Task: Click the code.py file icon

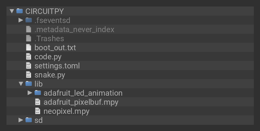Action: pyautogui.click(x=29, y=56)
